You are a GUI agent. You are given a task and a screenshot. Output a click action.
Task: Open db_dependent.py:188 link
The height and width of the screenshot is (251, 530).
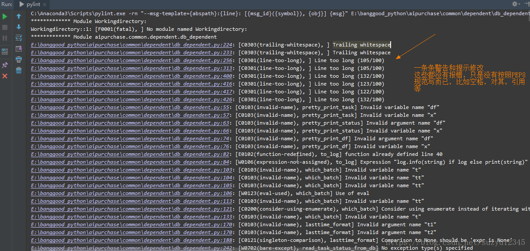[131, 240]
